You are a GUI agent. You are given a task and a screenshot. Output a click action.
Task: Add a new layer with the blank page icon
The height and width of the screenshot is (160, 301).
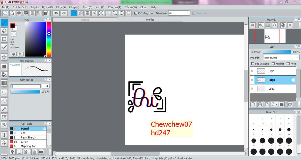253,104
